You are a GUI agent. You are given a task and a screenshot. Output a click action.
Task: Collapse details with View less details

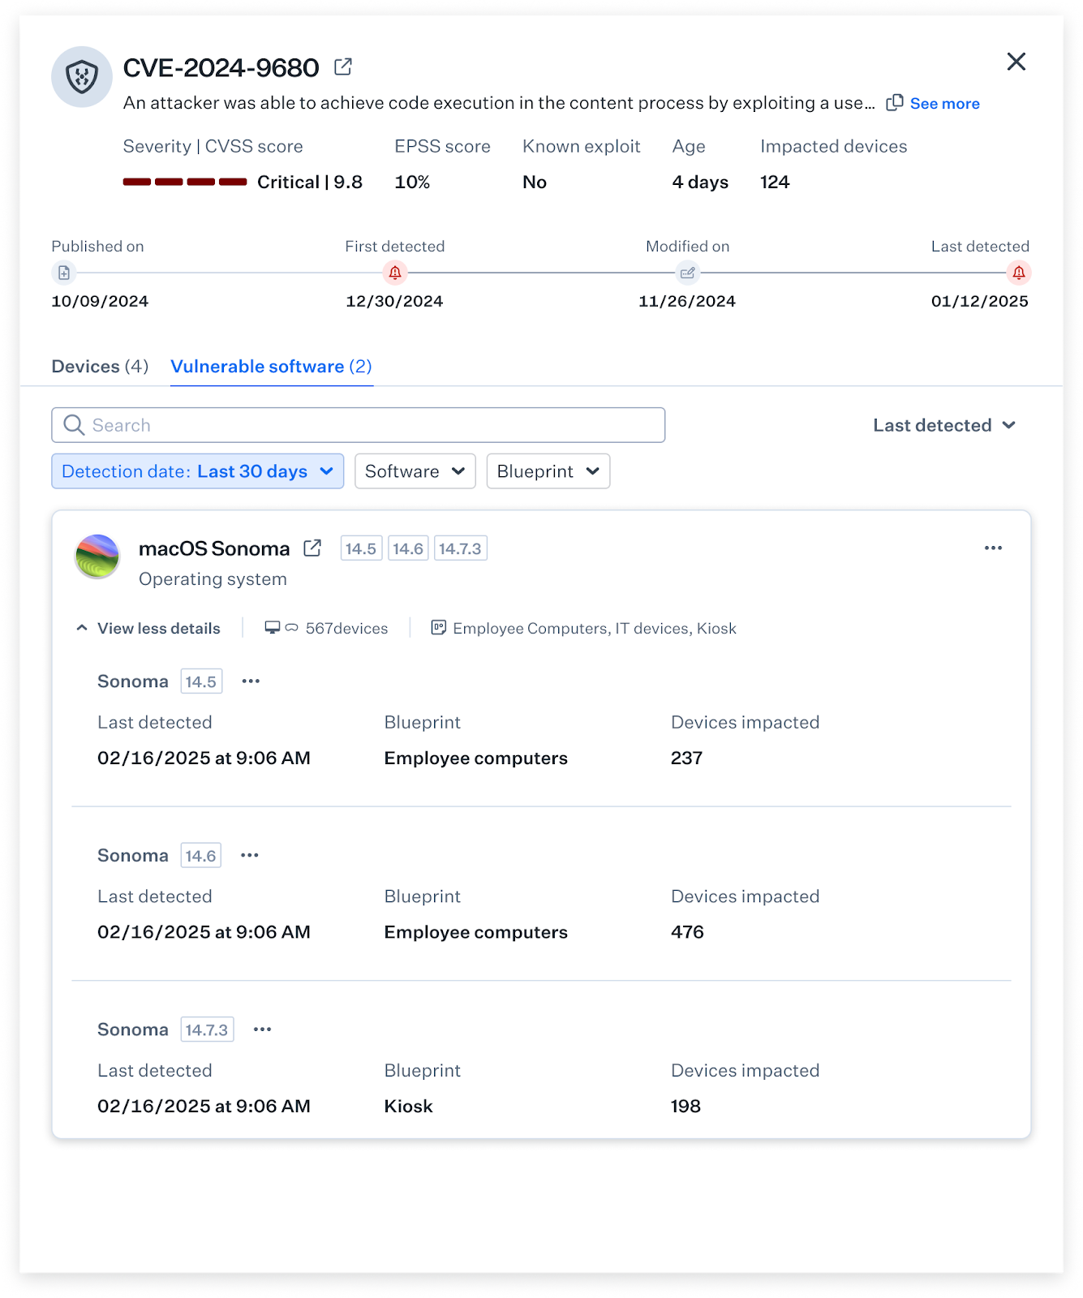click(x=149, y=629)
